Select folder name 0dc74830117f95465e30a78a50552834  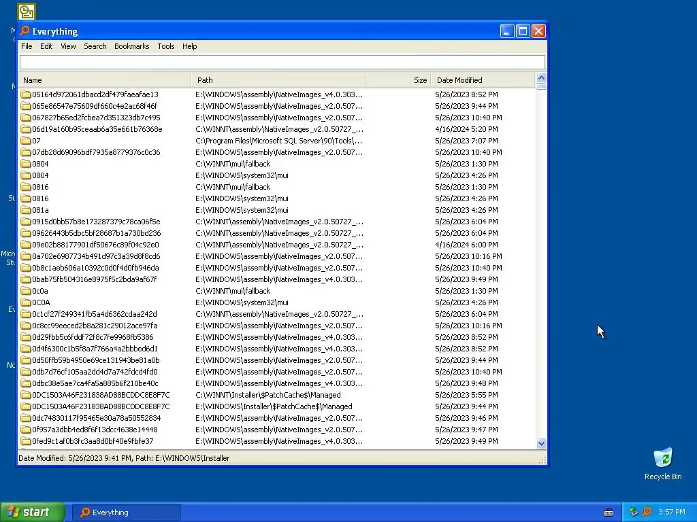point(97,418)
